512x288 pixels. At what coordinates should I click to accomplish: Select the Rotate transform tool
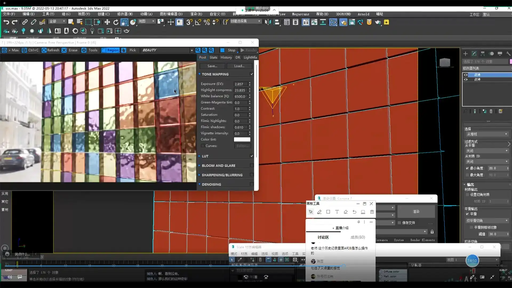pyautogui.click(x=116, y=22)
